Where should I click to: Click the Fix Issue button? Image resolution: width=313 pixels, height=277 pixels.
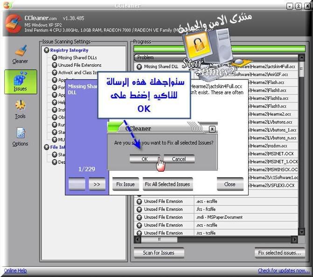(125, 184)
